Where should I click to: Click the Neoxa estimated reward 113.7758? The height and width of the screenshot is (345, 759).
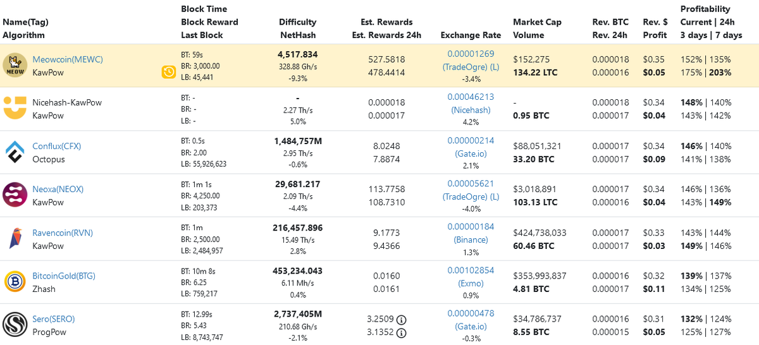pos(386,189)
